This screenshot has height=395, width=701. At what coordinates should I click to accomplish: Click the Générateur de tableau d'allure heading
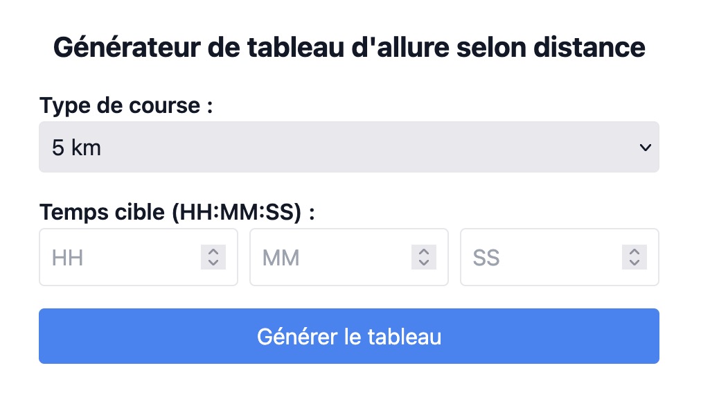tap(349, 47)
